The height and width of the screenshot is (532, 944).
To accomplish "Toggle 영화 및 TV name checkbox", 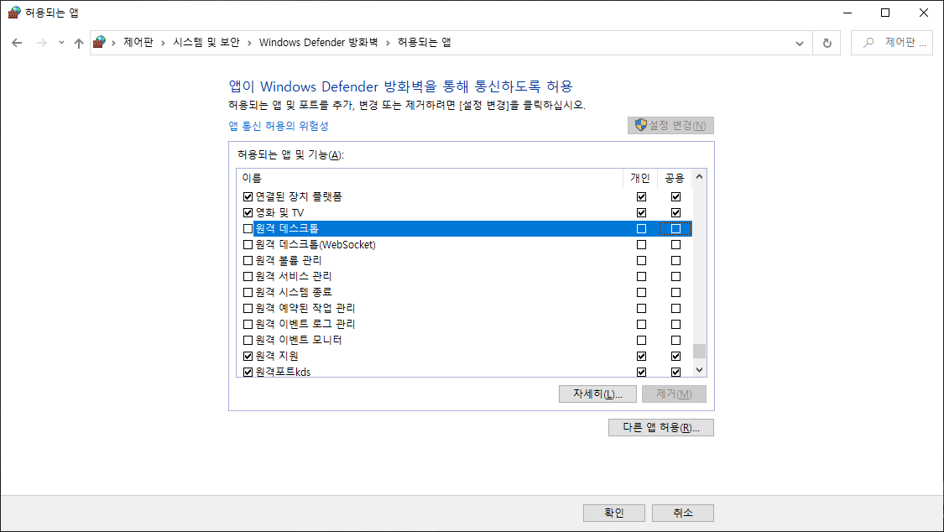I will click(x=248, y=212).
